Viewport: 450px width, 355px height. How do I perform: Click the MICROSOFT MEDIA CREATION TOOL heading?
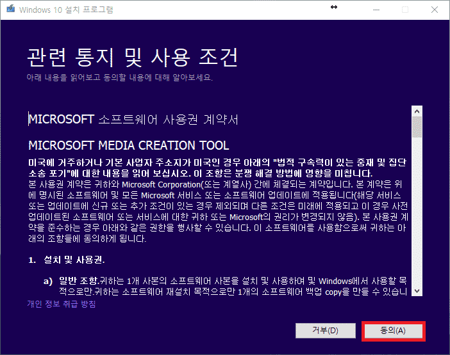point(129,145)
